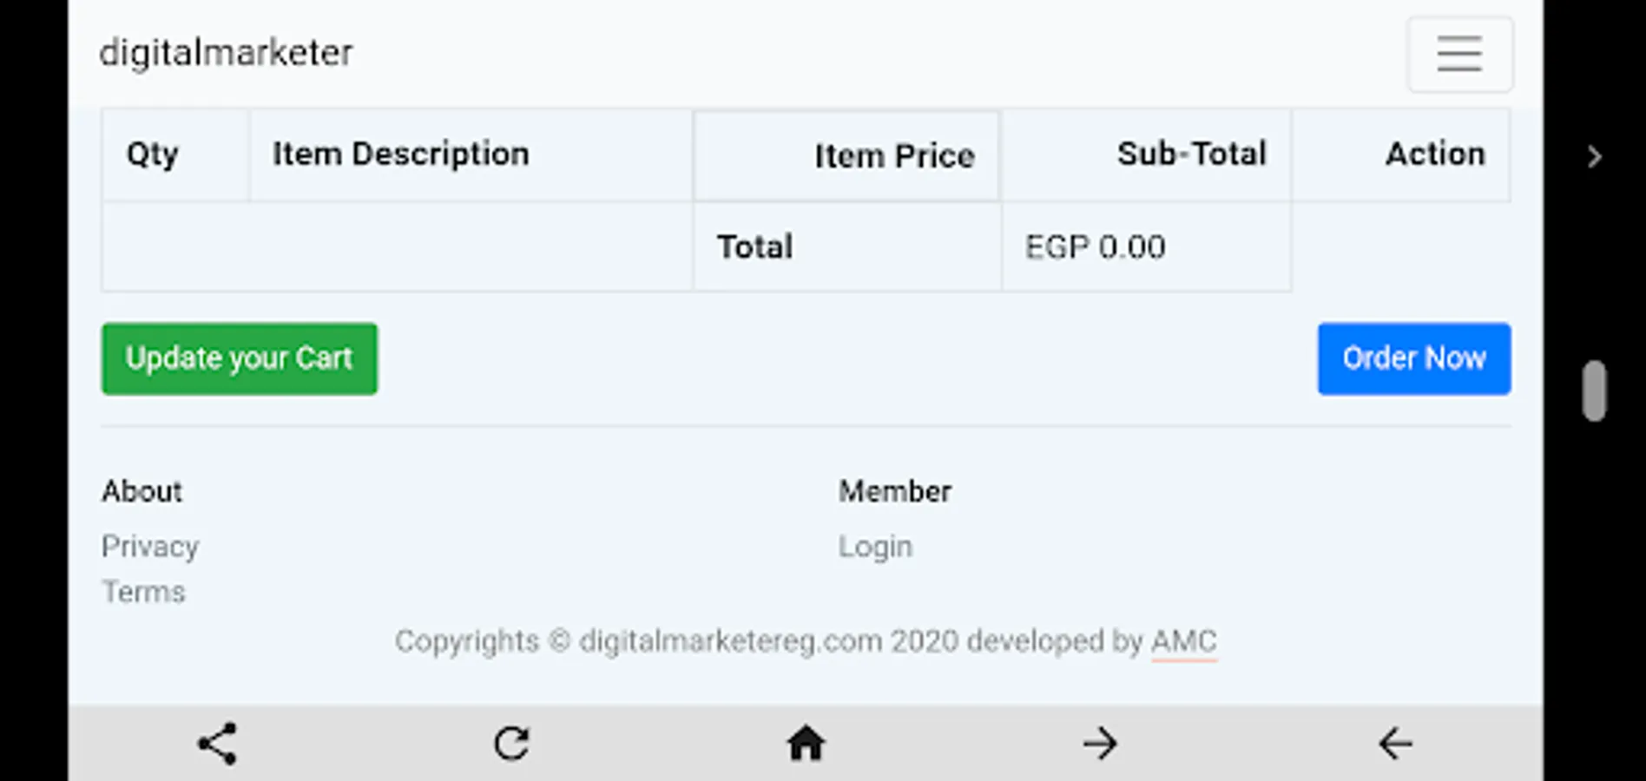Go back with left arrow icon
The height and width of the screenshot is (781, 1646).
[x=1395, y=744]
